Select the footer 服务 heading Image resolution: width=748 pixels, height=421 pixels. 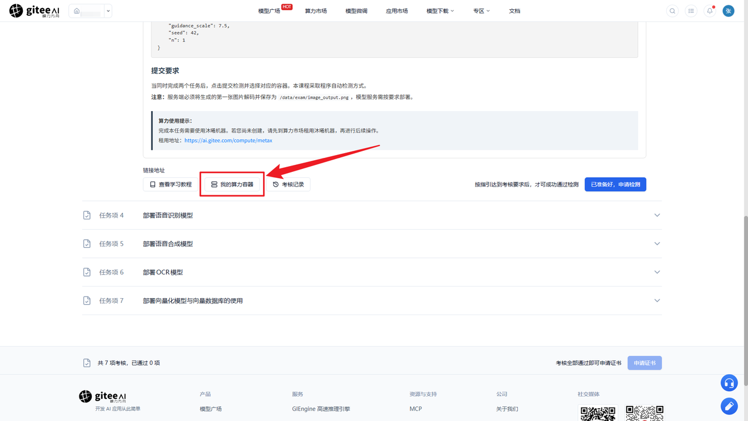coord(298,394)
